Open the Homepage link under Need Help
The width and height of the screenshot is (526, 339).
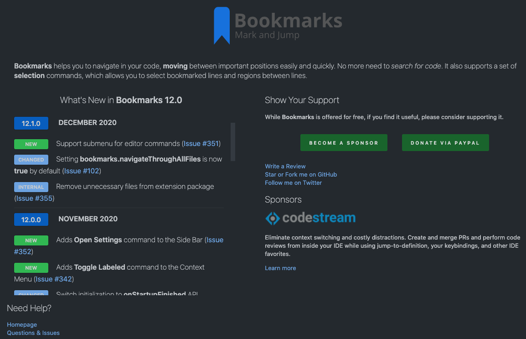click(x=22, y=324)
